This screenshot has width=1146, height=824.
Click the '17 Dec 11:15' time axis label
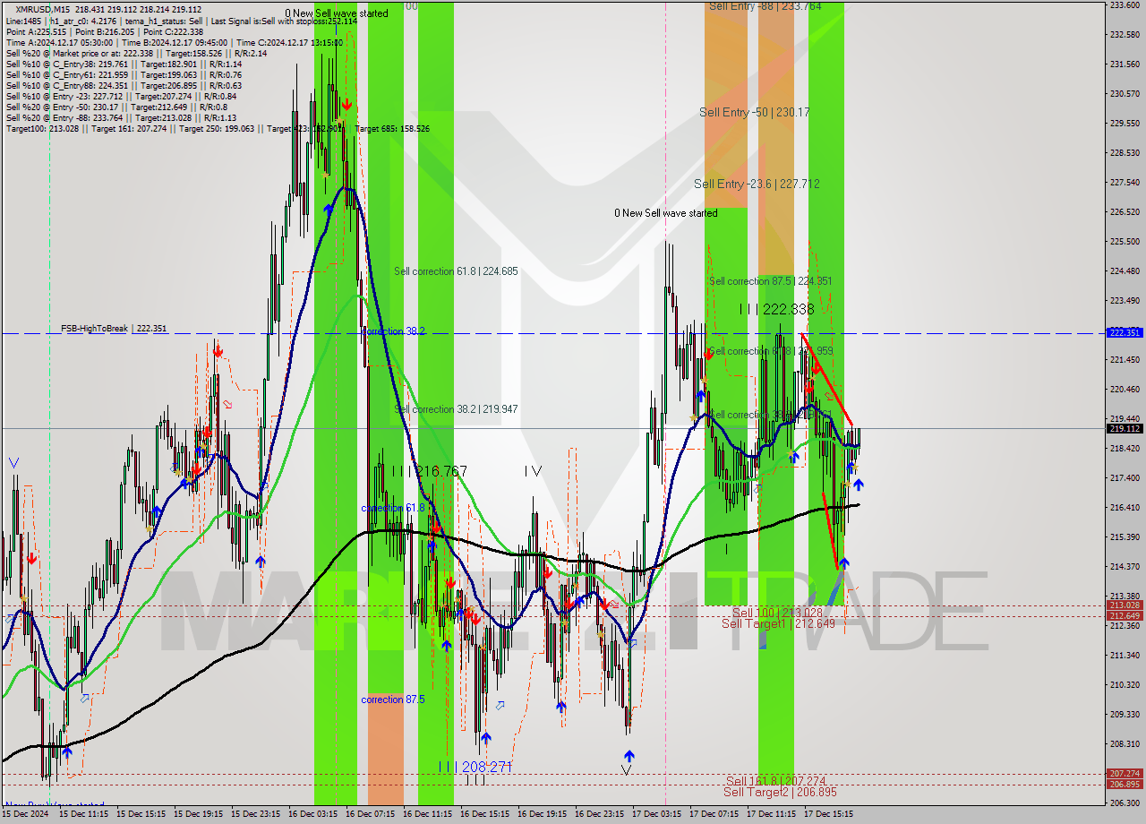772,814
